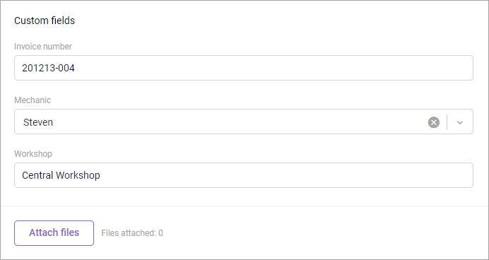Place cursor in the Central Workshop text
Image resolution: width=489 pixels, height=260 pixels.
click(x=61, y=175)
